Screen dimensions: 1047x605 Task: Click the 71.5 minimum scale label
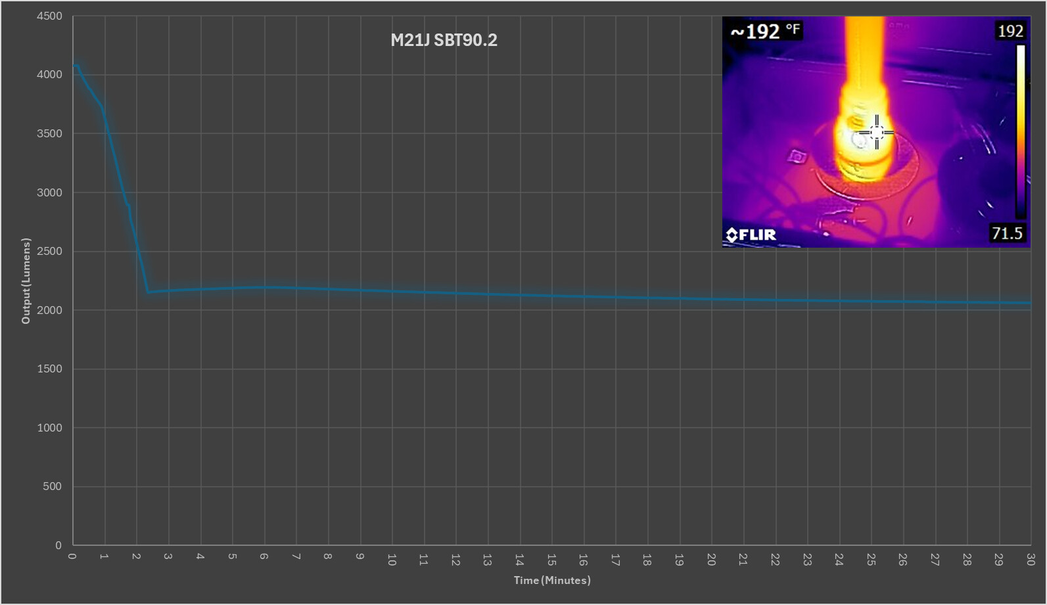pos(1007,233)
